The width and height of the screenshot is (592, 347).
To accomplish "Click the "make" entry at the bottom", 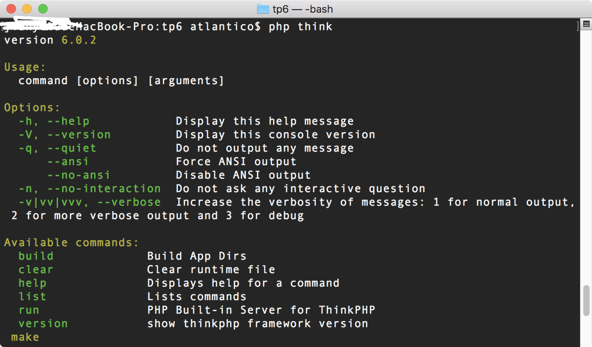I will [25, 337].
